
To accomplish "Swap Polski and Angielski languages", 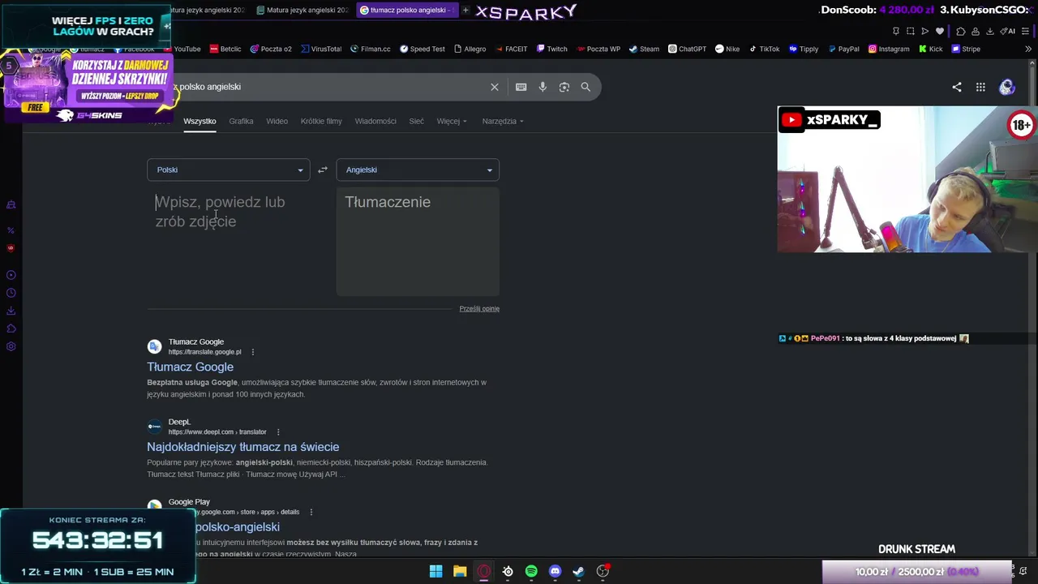I will click(x=323, y=170).
